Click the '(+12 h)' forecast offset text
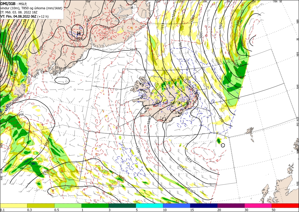 43,16
